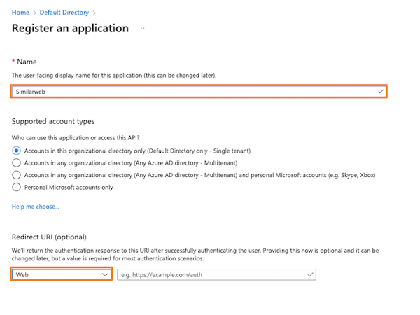Screen dimensions: 420x315
Task: Select the single tenant organizational directory option
Action: [x=17, y=150]
